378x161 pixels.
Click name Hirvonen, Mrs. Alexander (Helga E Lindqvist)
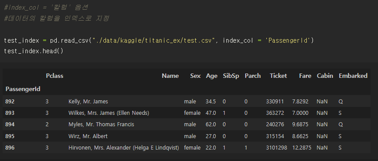coord(124,148)
